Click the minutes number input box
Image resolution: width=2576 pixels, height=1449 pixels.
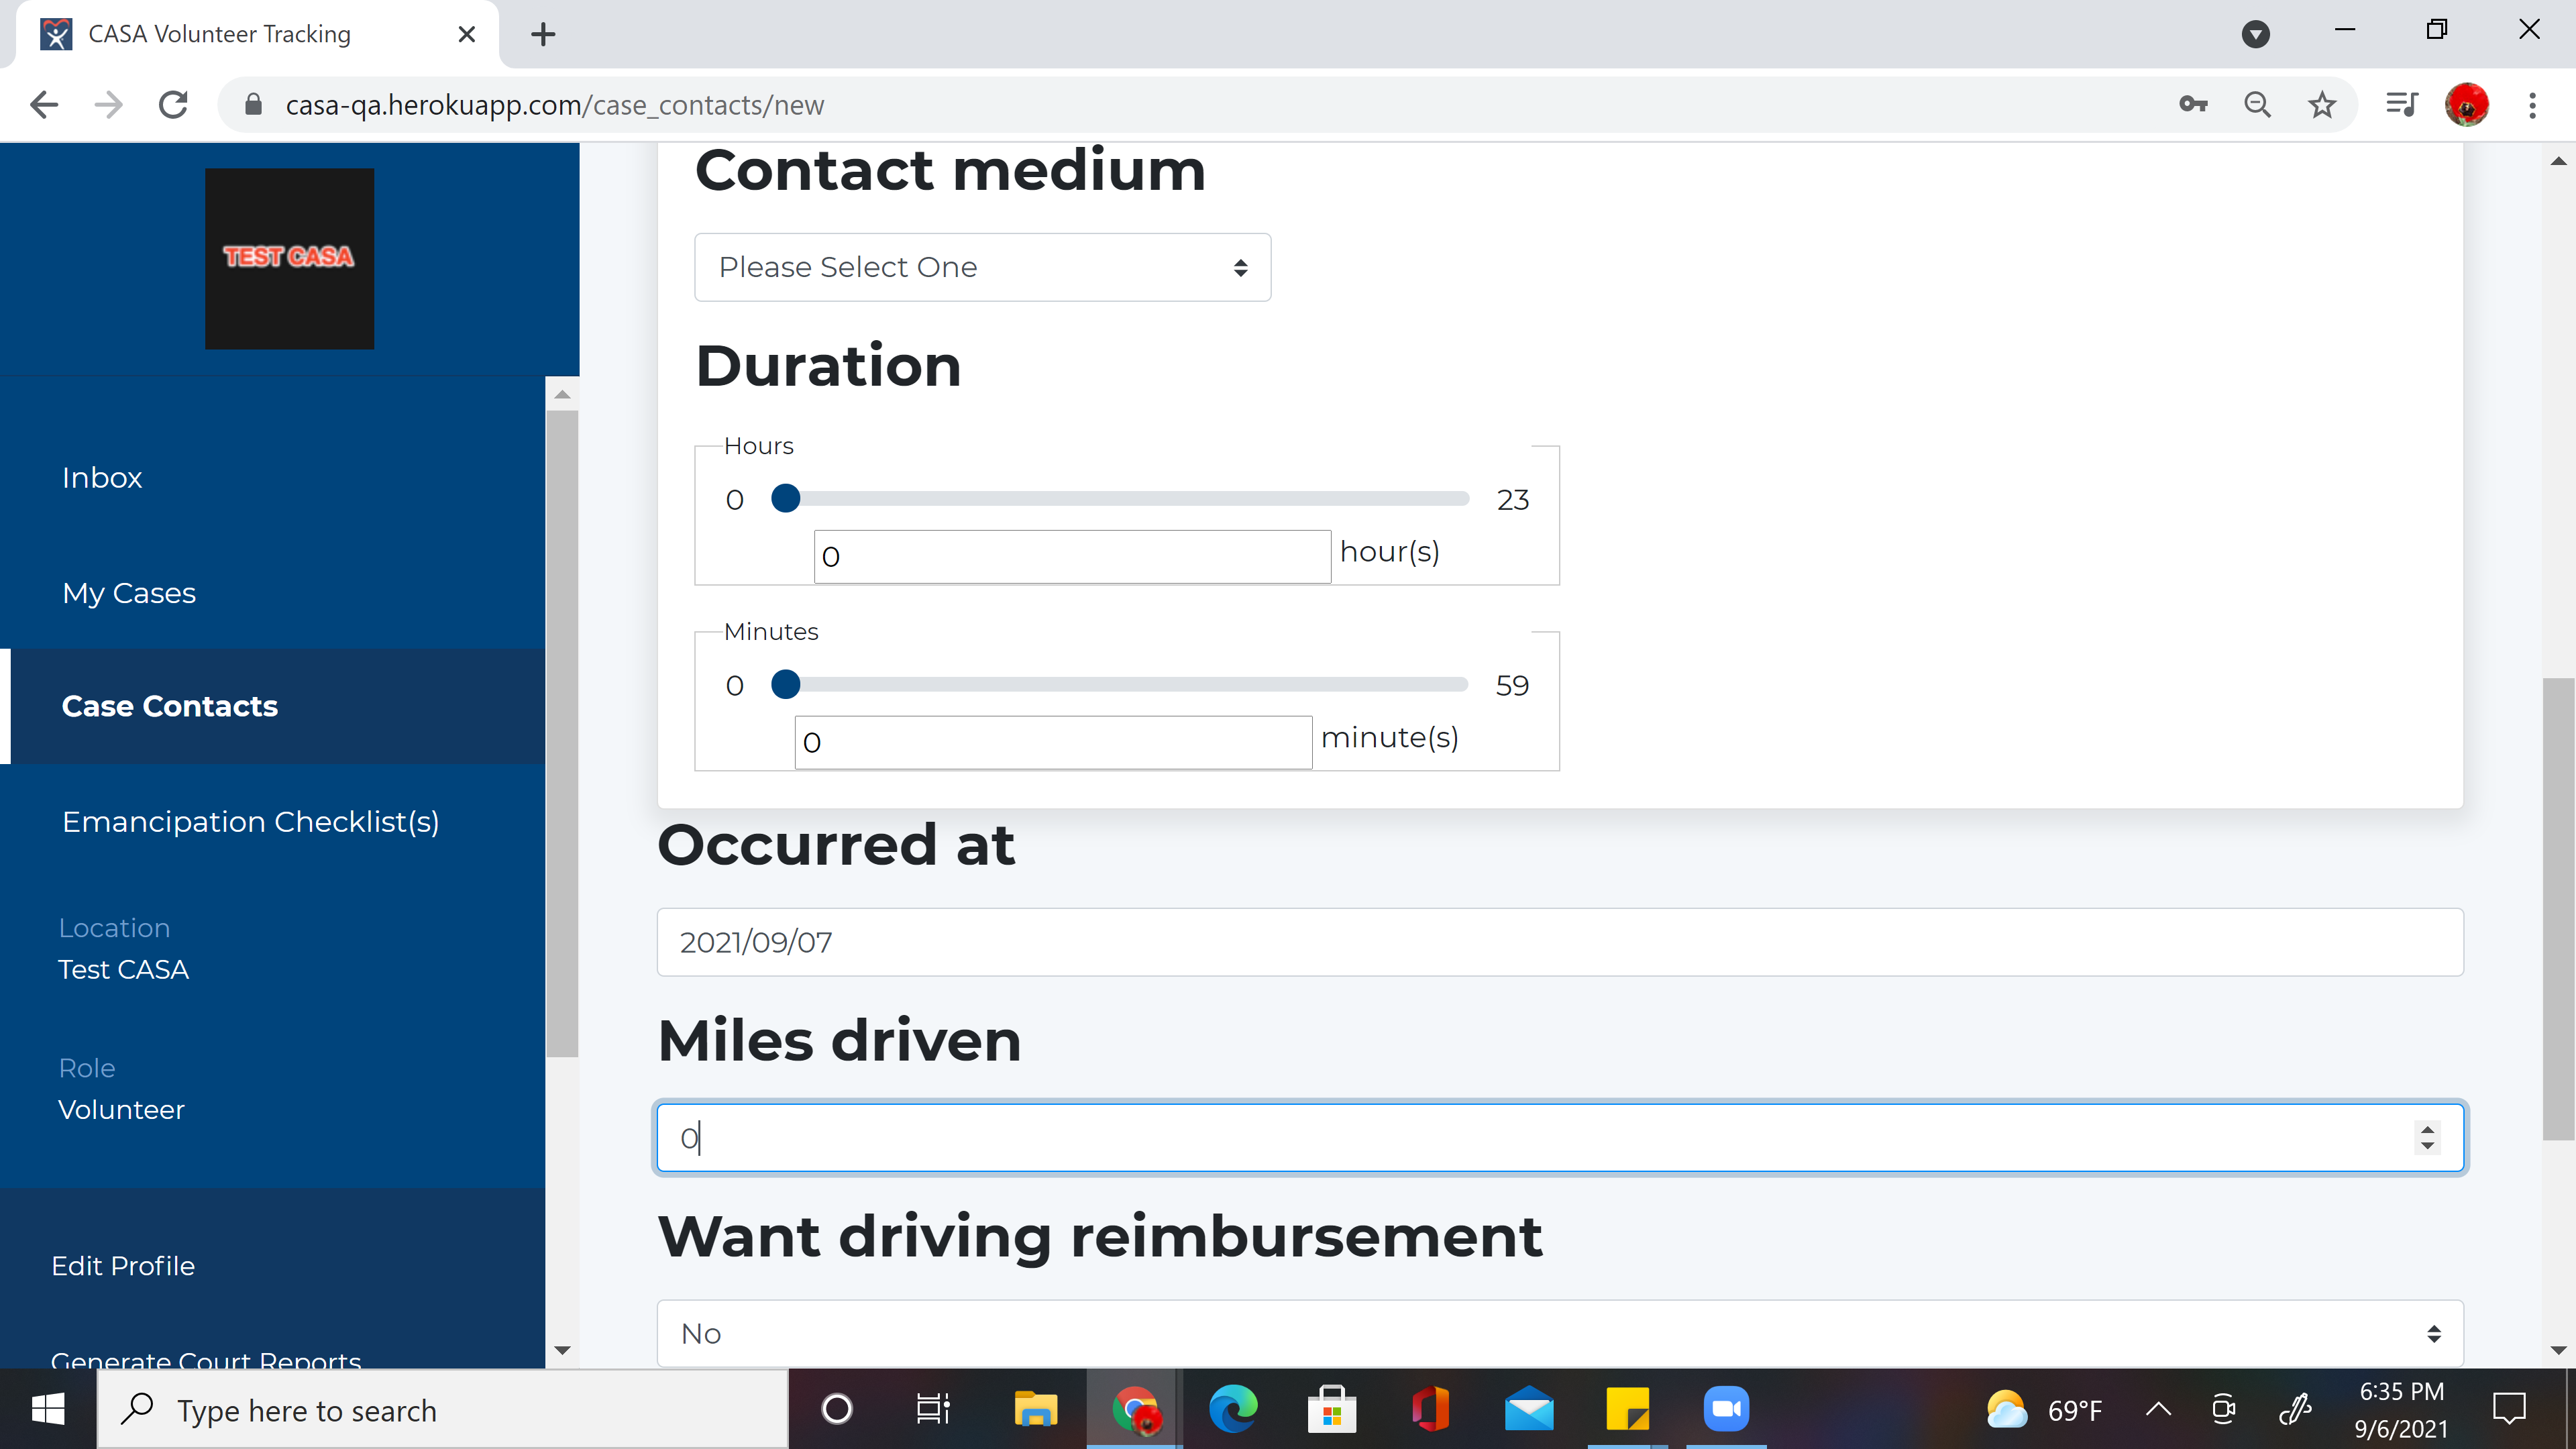pos(1052,742)
